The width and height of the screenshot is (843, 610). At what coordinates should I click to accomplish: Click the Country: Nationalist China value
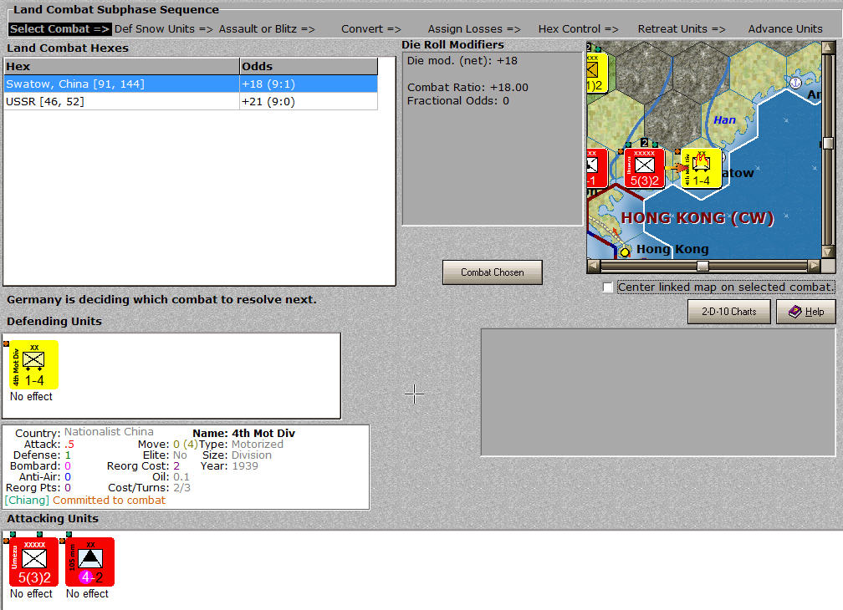[109, 432]
